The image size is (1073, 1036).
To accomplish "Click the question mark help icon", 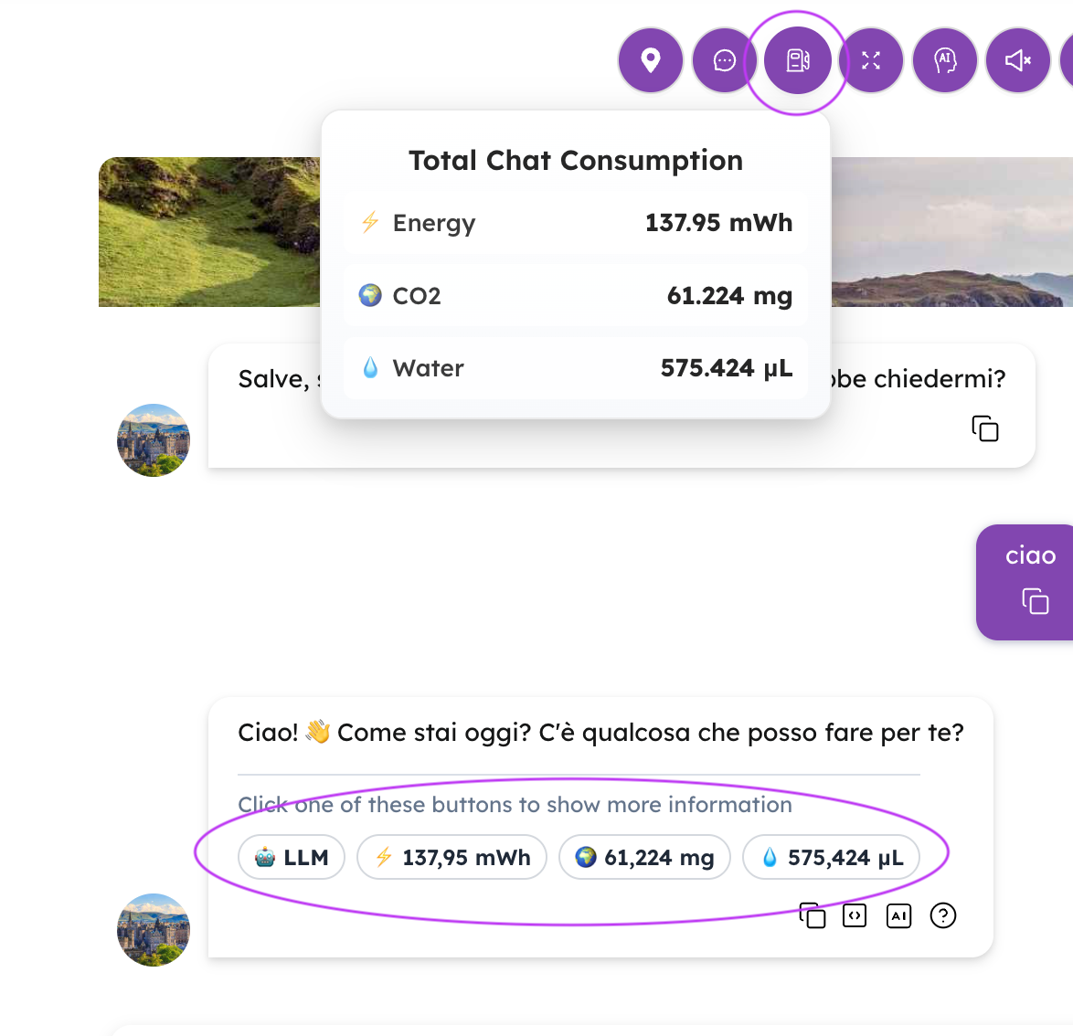I will [x=943, y=914].
